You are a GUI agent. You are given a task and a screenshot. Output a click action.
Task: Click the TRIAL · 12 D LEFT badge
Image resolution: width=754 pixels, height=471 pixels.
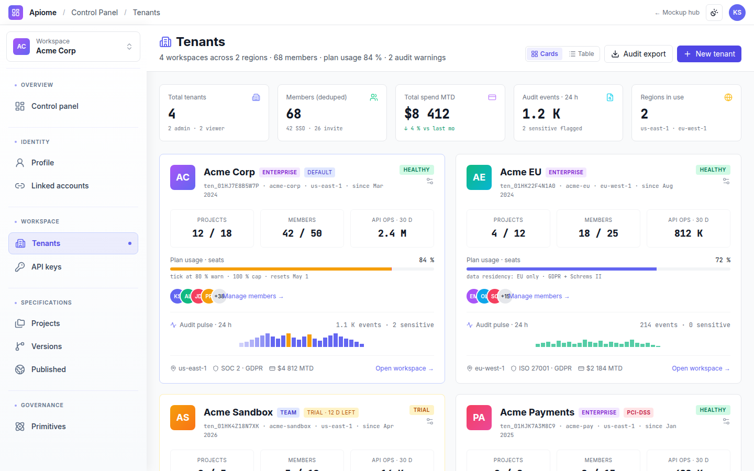coord(331,412)
